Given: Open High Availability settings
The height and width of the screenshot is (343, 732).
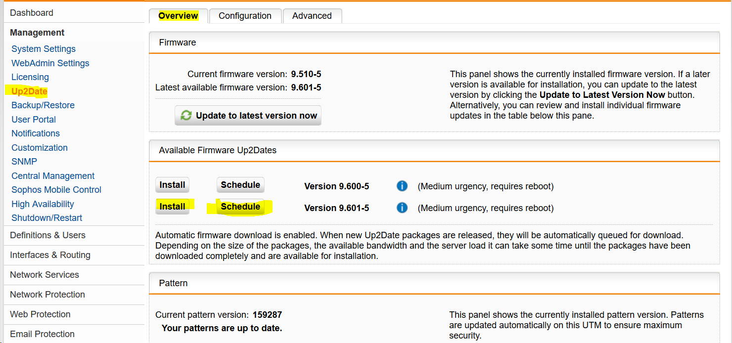Looking at the screenshot, I should (x=43, y=204).
